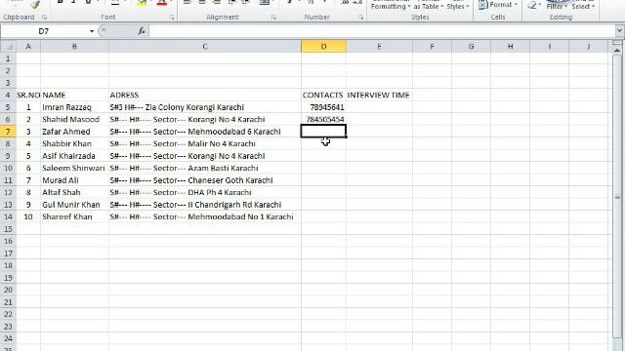Select row 7 header
The width and height of the screenshot is (625, 351).
[8, 132]
